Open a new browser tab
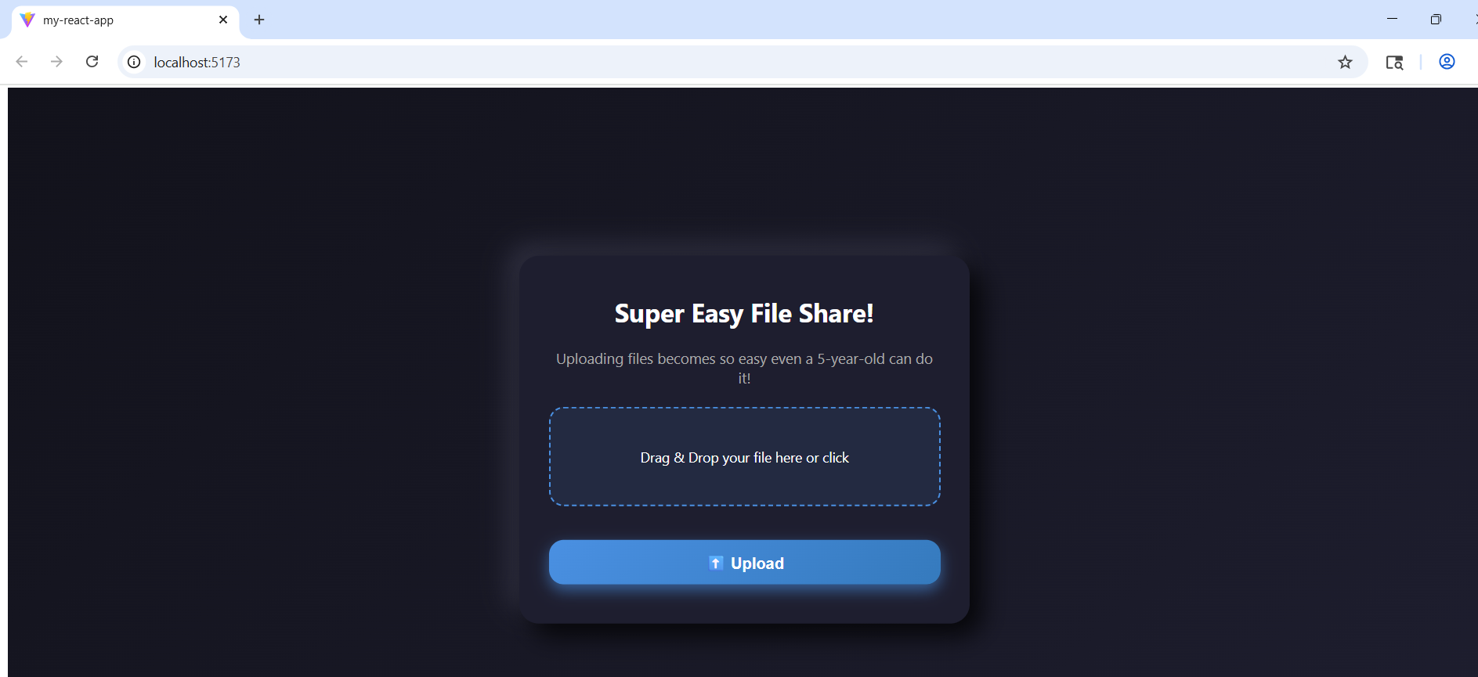Viewport: 1478px width, 677px height. pyautogui.click(x=259, y=20)
